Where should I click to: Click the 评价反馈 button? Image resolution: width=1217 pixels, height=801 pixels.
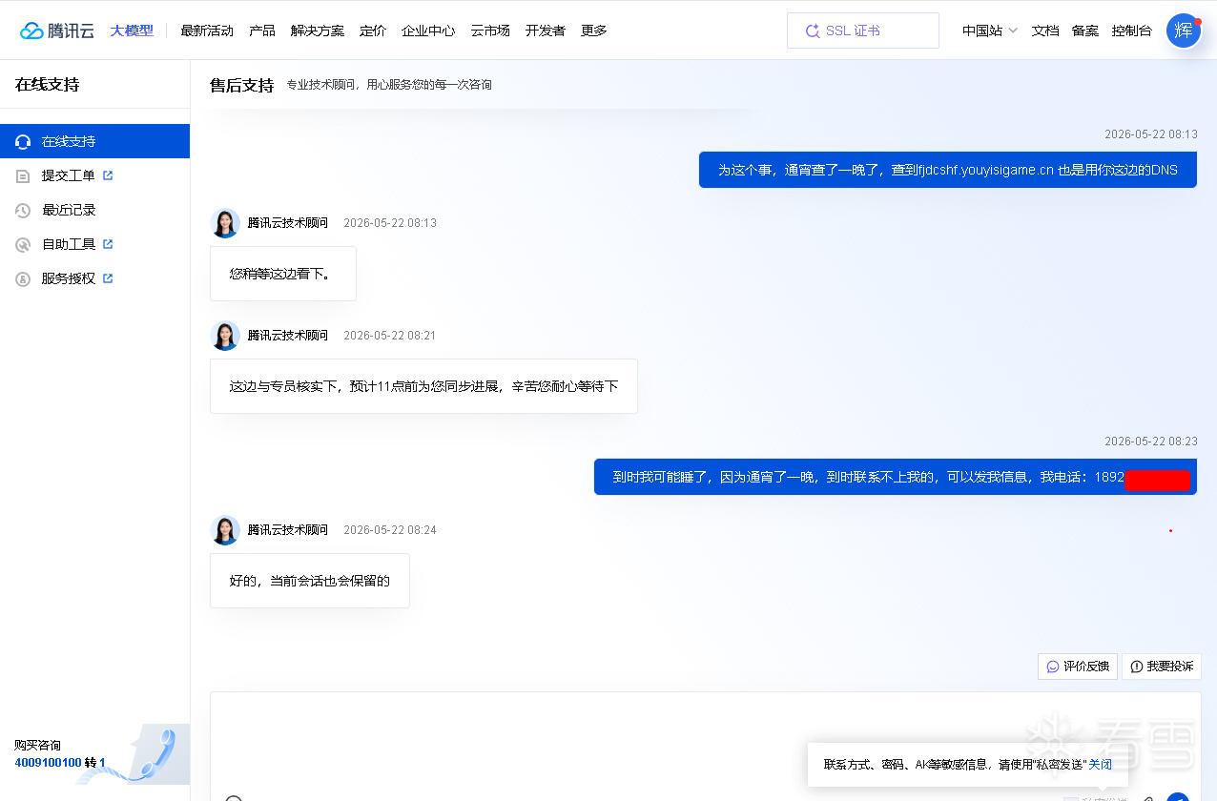(x=1078, y=667)
